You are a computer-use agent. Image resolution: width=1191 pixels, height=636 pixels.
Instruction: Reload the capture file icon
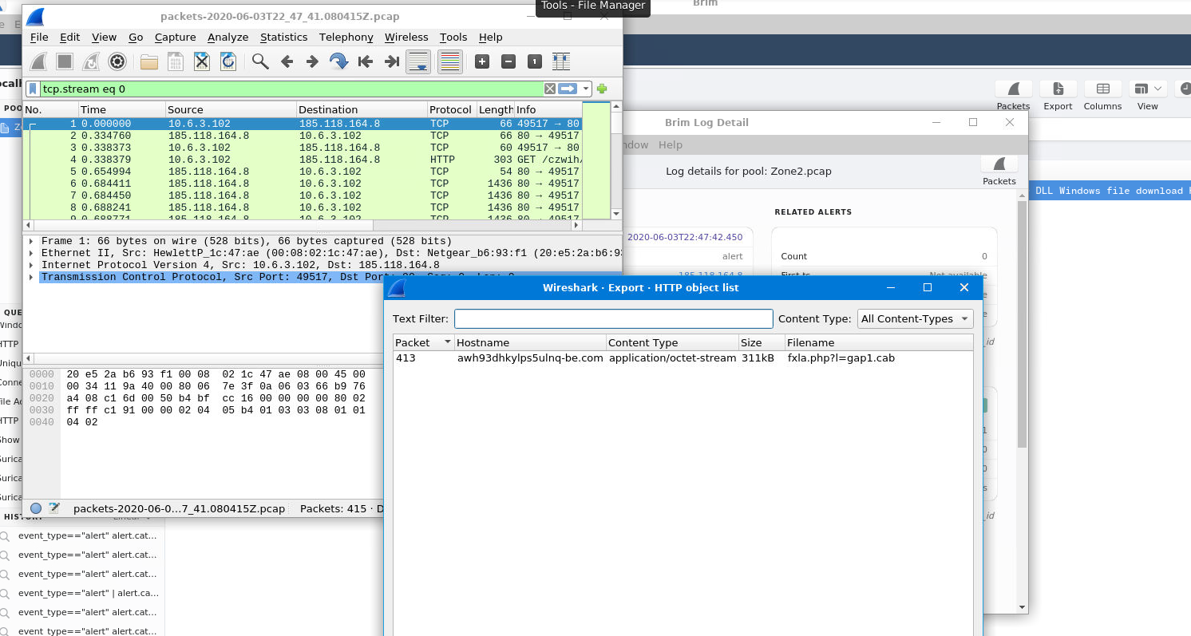pos(228,61)
